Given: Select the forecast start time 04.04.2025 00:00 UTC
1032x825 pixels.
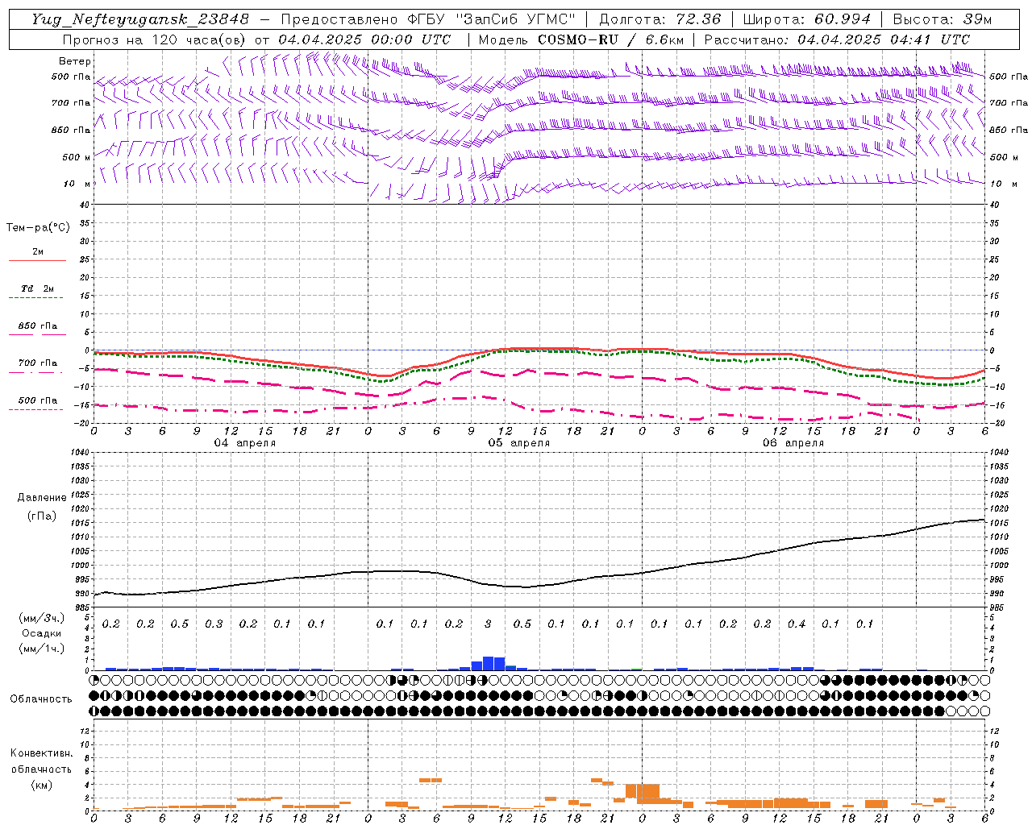Looking at the screenshot, I should (x=364, y=39).
